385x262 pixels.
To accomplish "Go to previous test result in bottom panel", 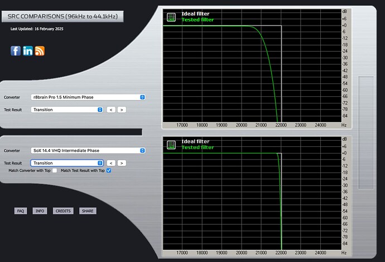I will 111,163.
